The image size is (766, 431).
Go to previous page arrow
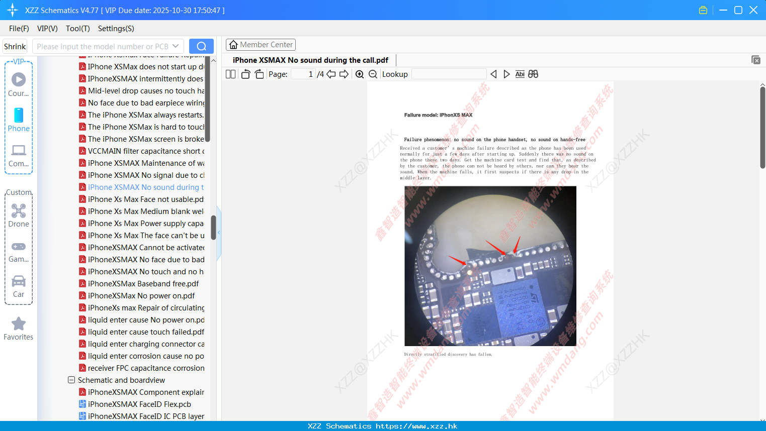tap(331, 74)
